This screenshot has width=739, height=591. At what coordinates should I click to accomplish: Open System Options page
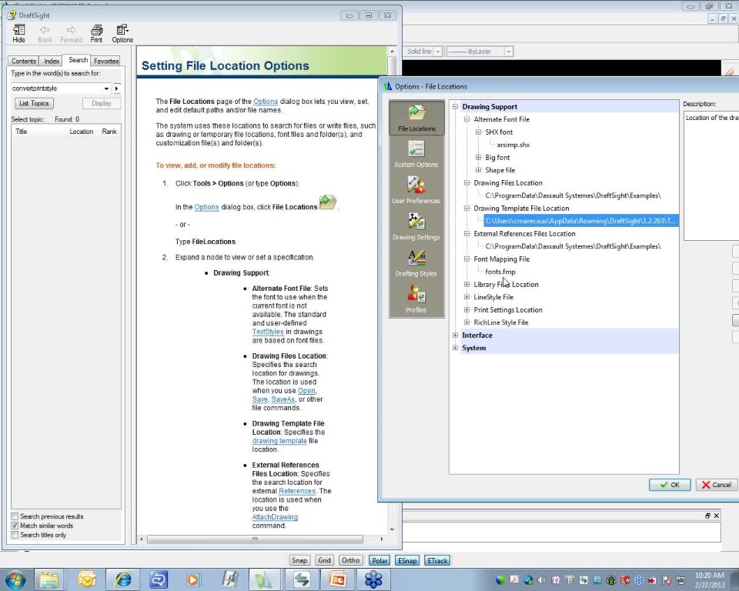click(x=416, y=155)
